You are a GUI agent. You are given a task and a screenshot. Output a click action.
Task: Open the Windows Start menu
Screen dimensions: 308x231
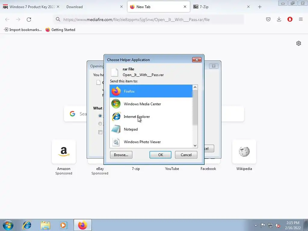8,225
